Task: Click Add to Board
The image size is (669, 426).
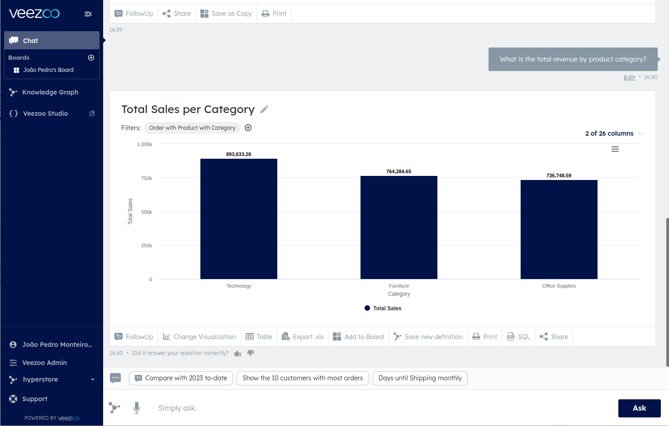Action: click(x=358, y=337)
